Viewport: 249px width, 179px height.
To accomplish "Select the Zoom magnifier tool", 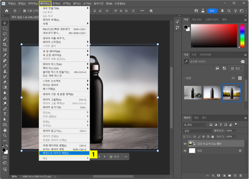I will coord(5,135).
